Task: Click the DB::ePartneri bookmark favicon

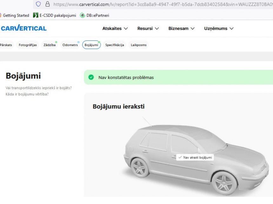Action: (82, 15)
